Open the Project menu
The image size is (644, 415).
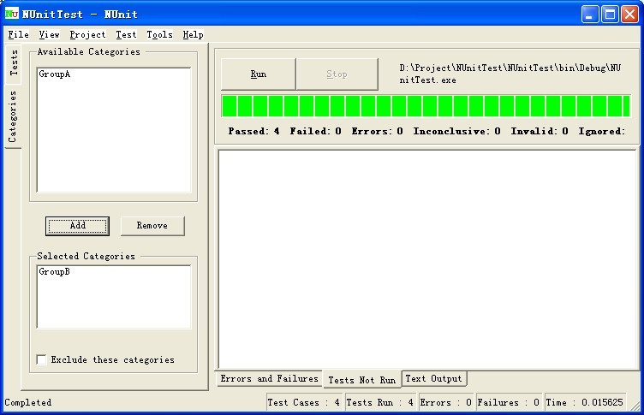click(x=87, y=35)
